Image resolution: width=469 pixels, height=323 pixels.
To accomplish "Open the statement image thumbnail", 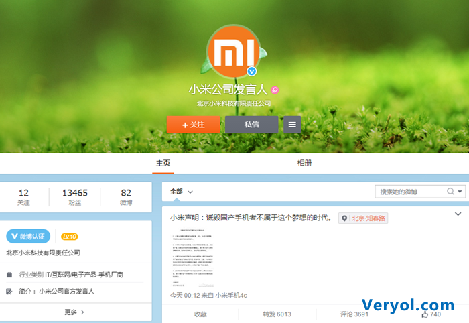I will click(193, 258).
